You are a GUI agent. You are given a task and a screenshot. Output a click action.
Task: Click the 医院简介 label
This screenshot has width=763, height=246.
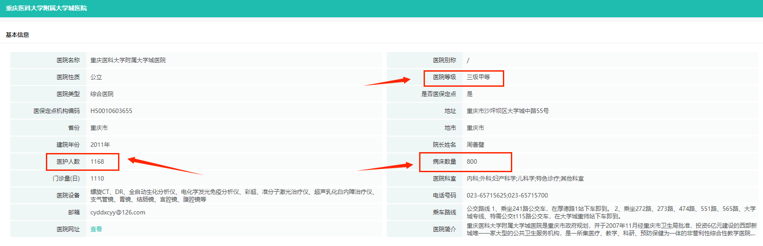[x=445, y=229]
